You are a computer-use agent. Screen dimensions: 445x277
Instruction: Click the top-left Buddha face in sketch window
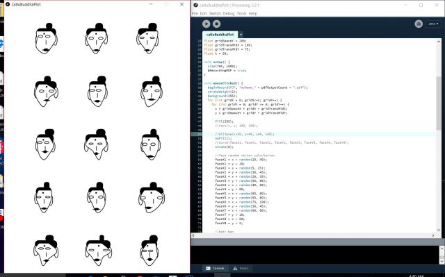pyautogui.click(x=47, y=38)
